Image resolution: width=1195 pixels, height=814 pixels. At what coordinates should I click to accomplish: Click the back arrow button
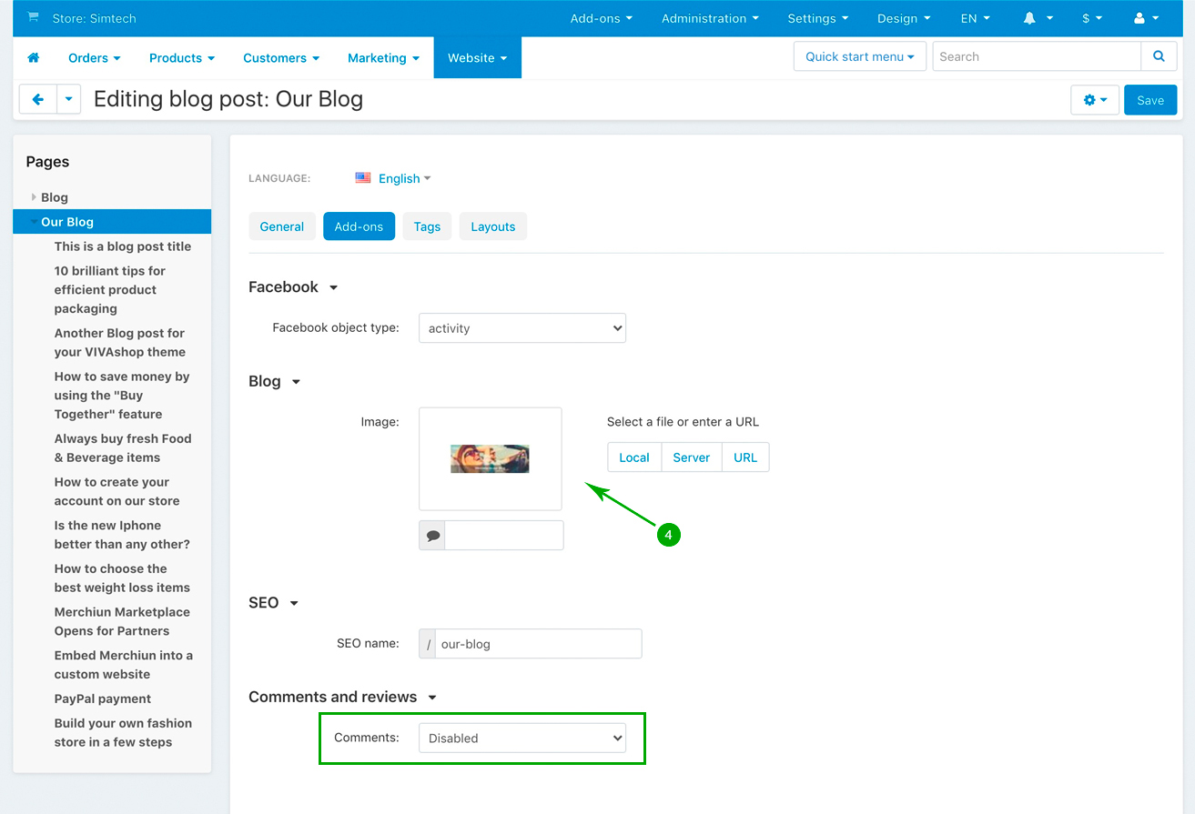click(x=38, y=100)
